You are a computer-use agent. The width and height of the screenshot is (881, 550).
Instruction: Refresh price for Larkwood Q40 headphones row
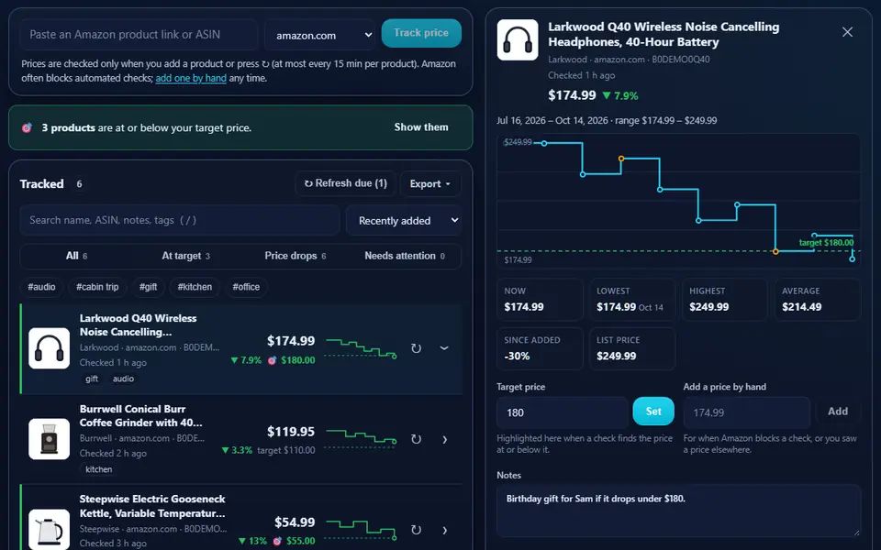point(416,348)
